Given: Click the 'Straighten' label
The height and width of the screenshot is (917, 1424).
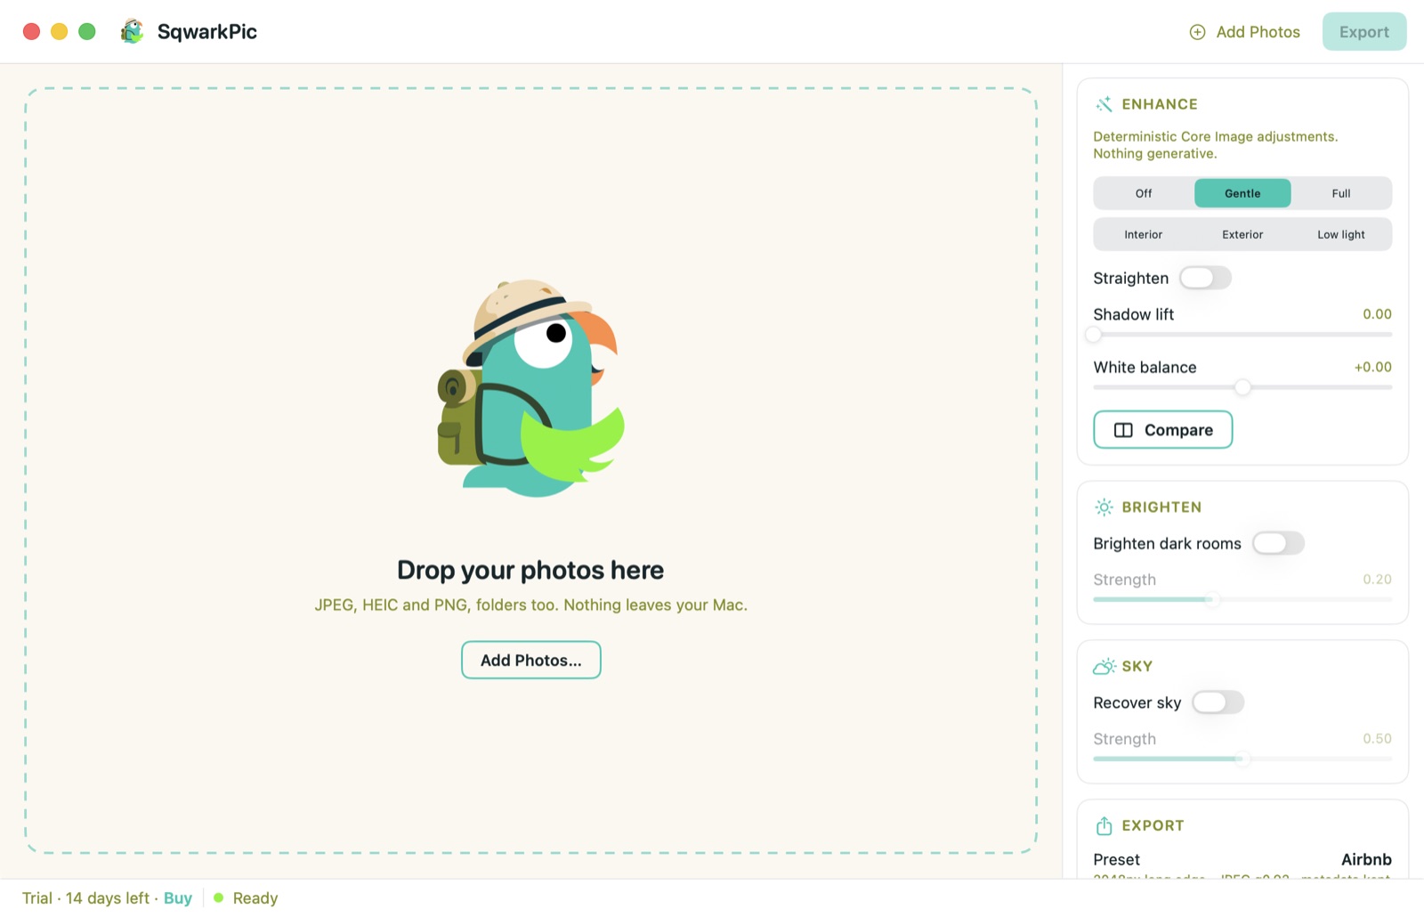Looking at the screenshot, I should click(1130, 278).
